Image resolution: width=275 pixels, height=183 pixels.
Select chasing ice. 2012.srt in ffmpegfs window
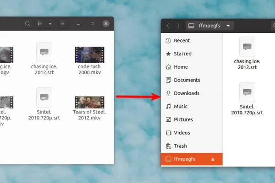tap(247, 54)
